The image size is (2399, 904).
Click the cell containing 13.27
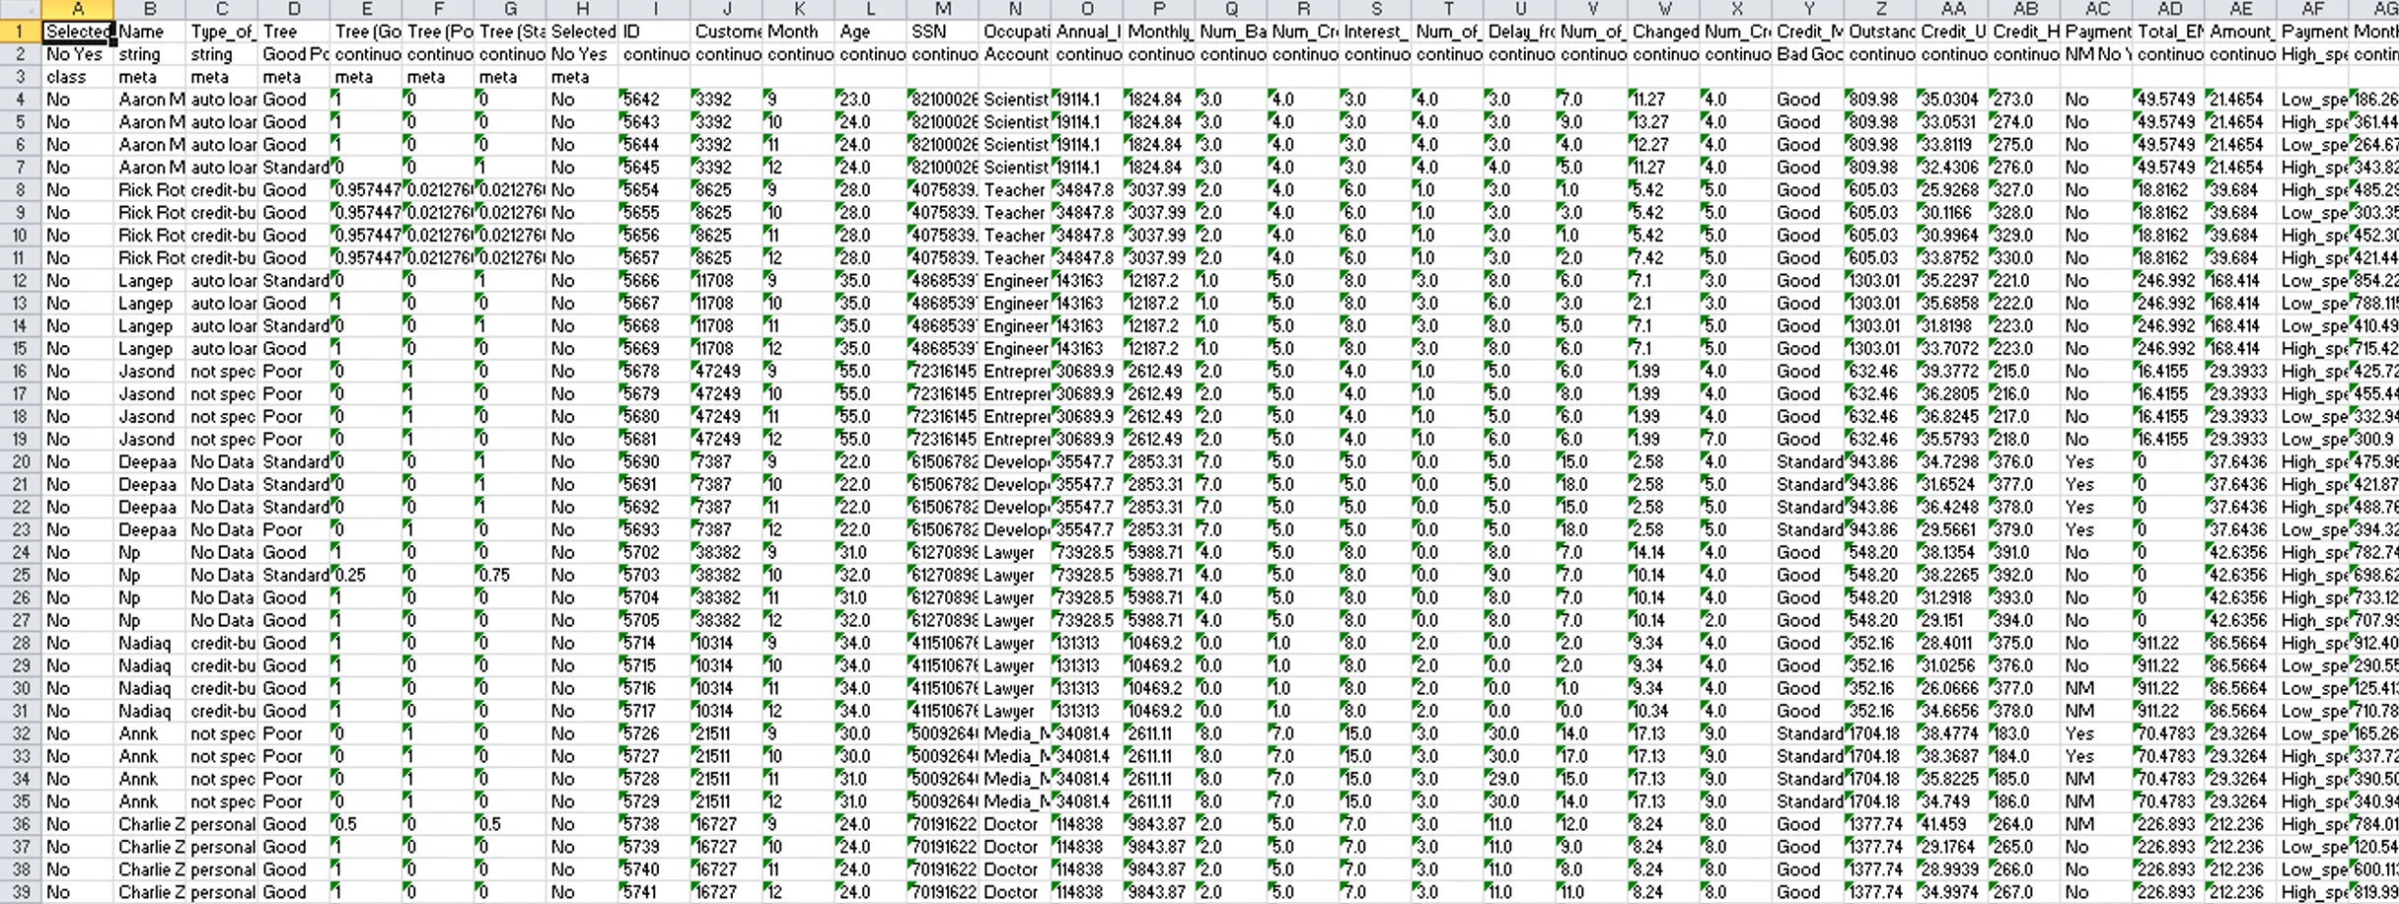pos(1663,122)
